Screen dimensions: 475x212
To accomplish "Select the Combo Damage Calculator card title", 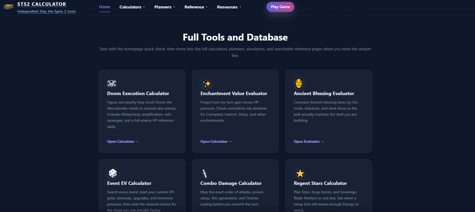I will (231, 183).
